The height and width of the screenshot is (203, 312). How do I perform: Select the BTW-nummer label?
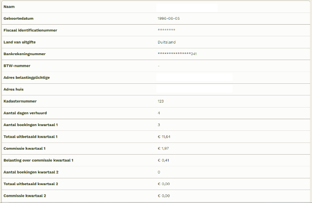pyautogui.click(x=17, y=66)
